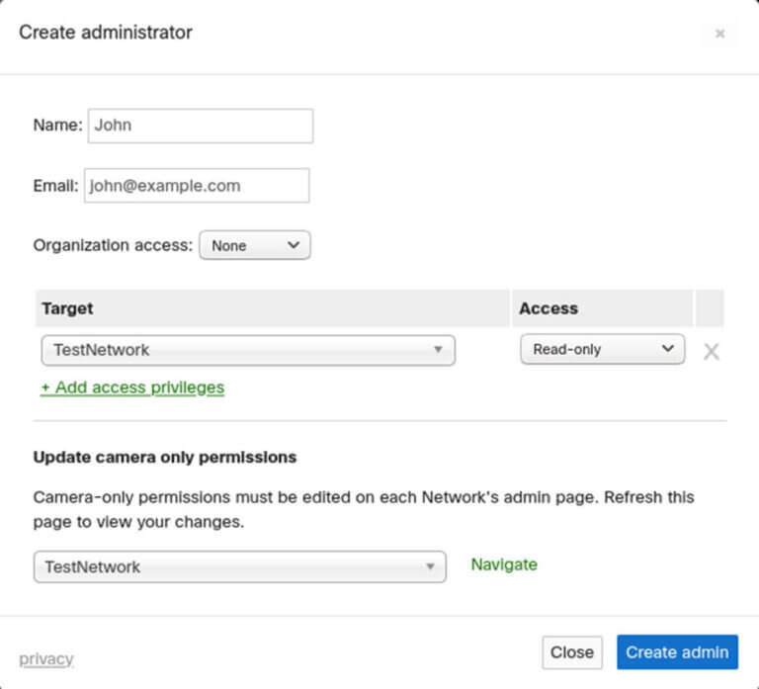The width and height of the screenshot is (759, 689).
Task: Click the "Email:" field label
Action: point(55,186)
